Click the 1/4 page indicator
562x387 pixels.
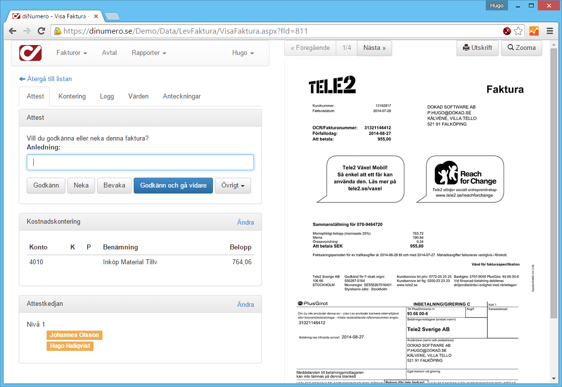coord(347,48)
